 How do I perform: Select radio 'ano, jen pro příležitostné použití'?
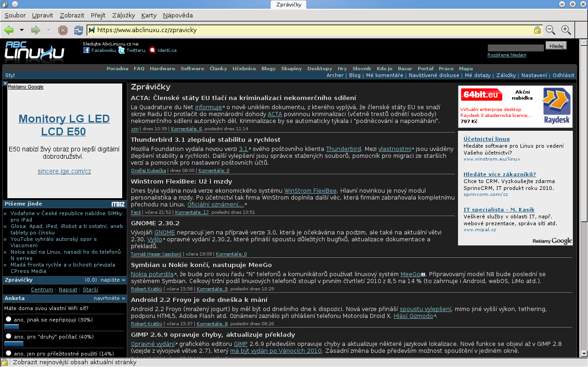pyautogui.click(x=9, y=353)
